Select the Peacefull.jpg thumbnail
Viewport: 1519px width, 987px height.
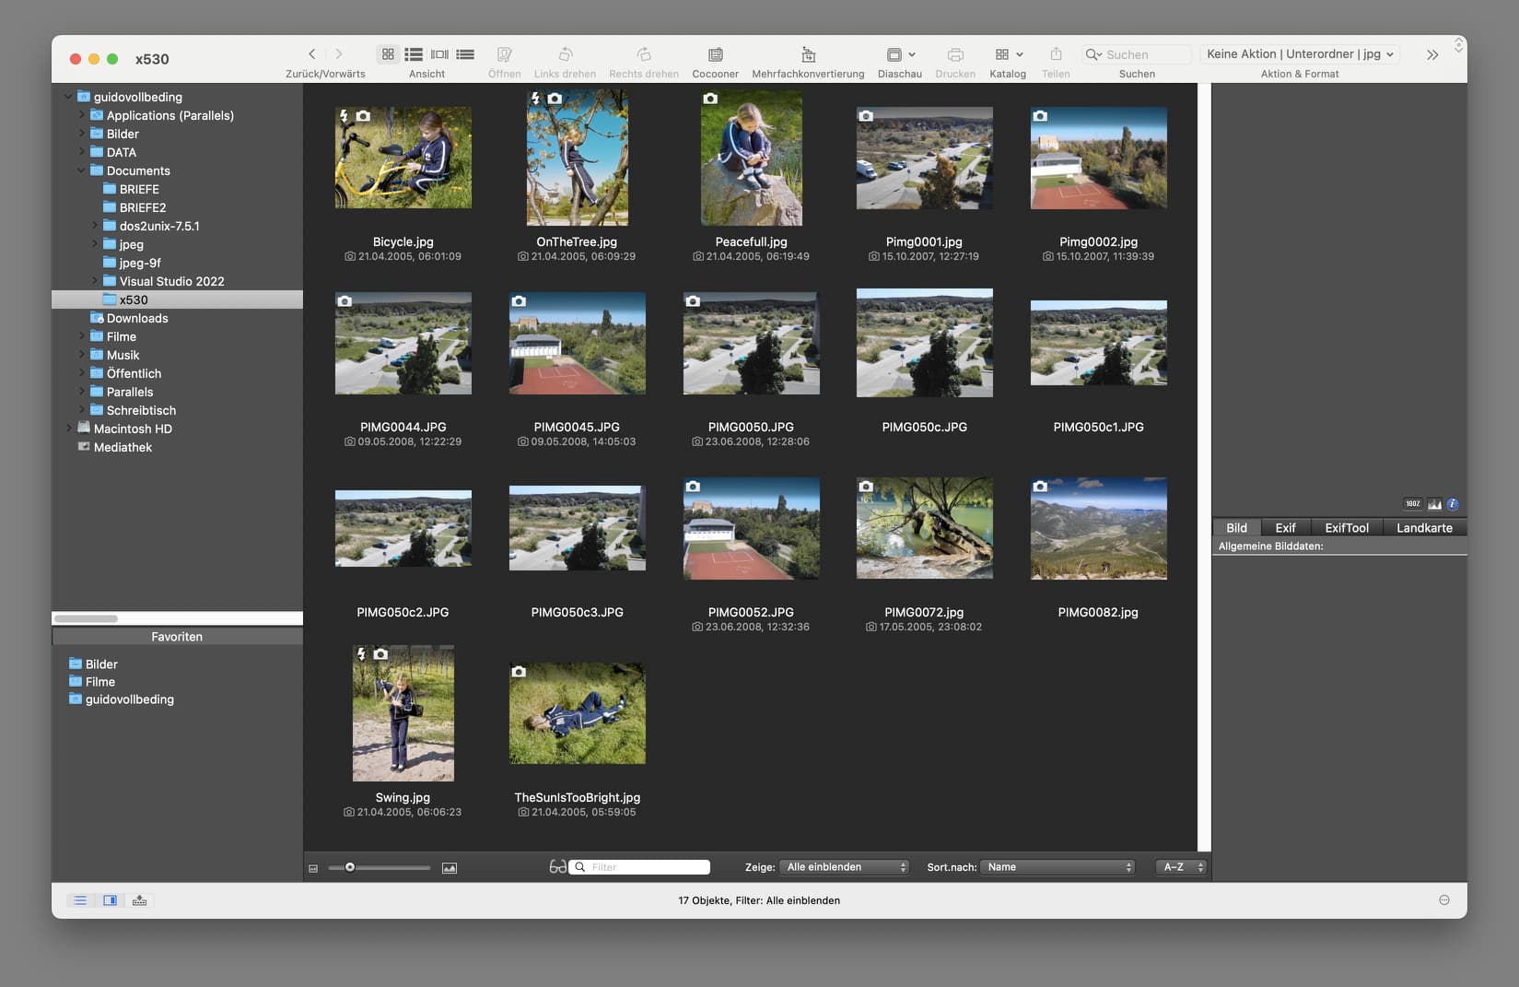(751, 158)
